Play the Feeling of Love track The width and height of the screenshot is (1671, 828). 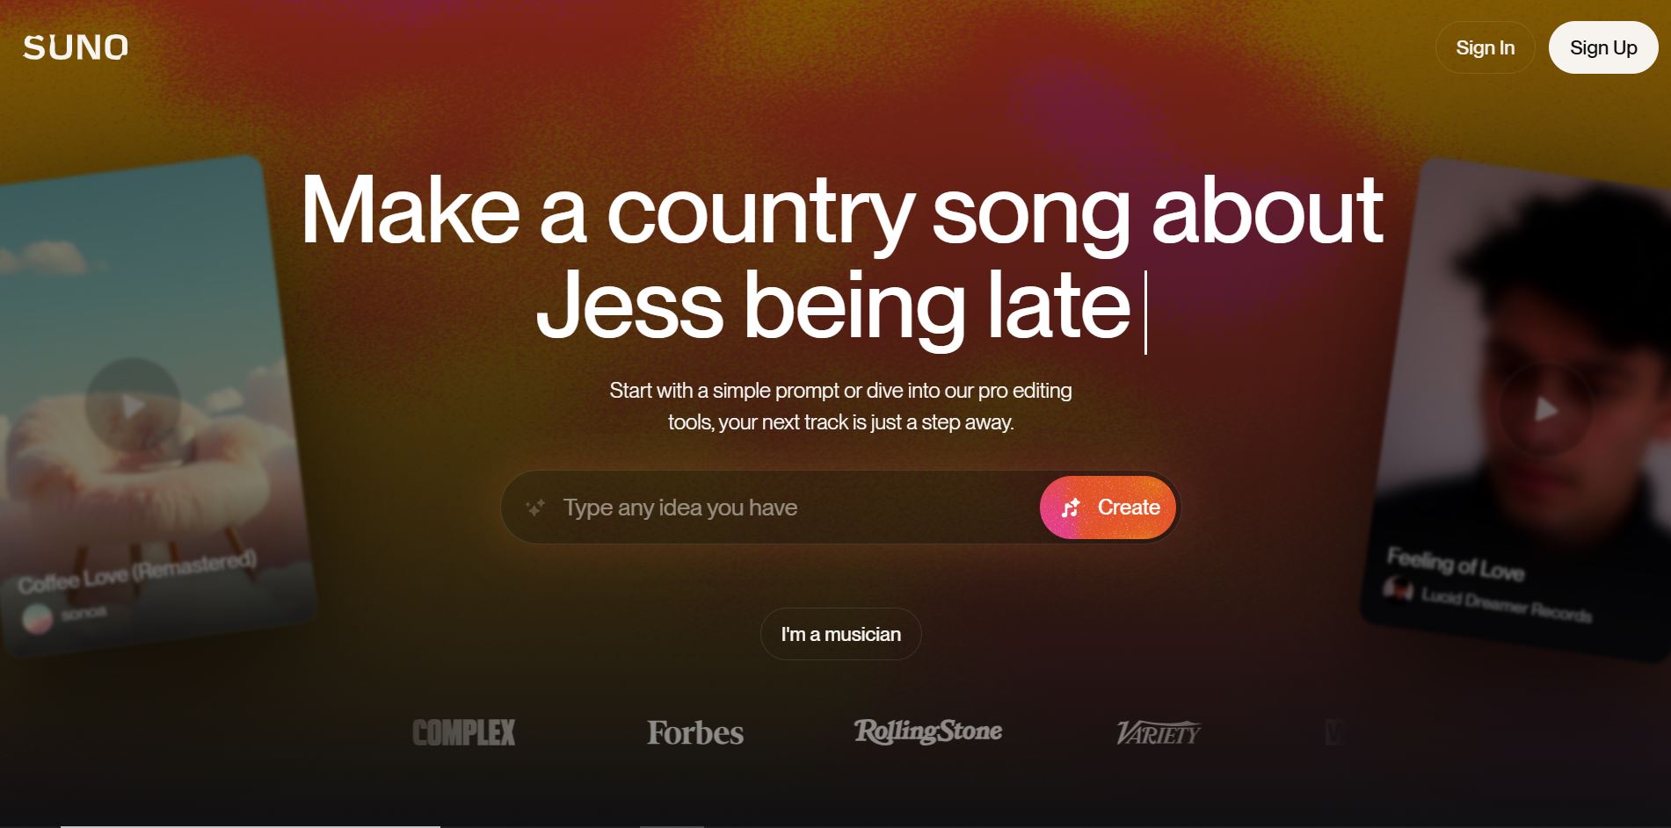tap(1545, 409)
